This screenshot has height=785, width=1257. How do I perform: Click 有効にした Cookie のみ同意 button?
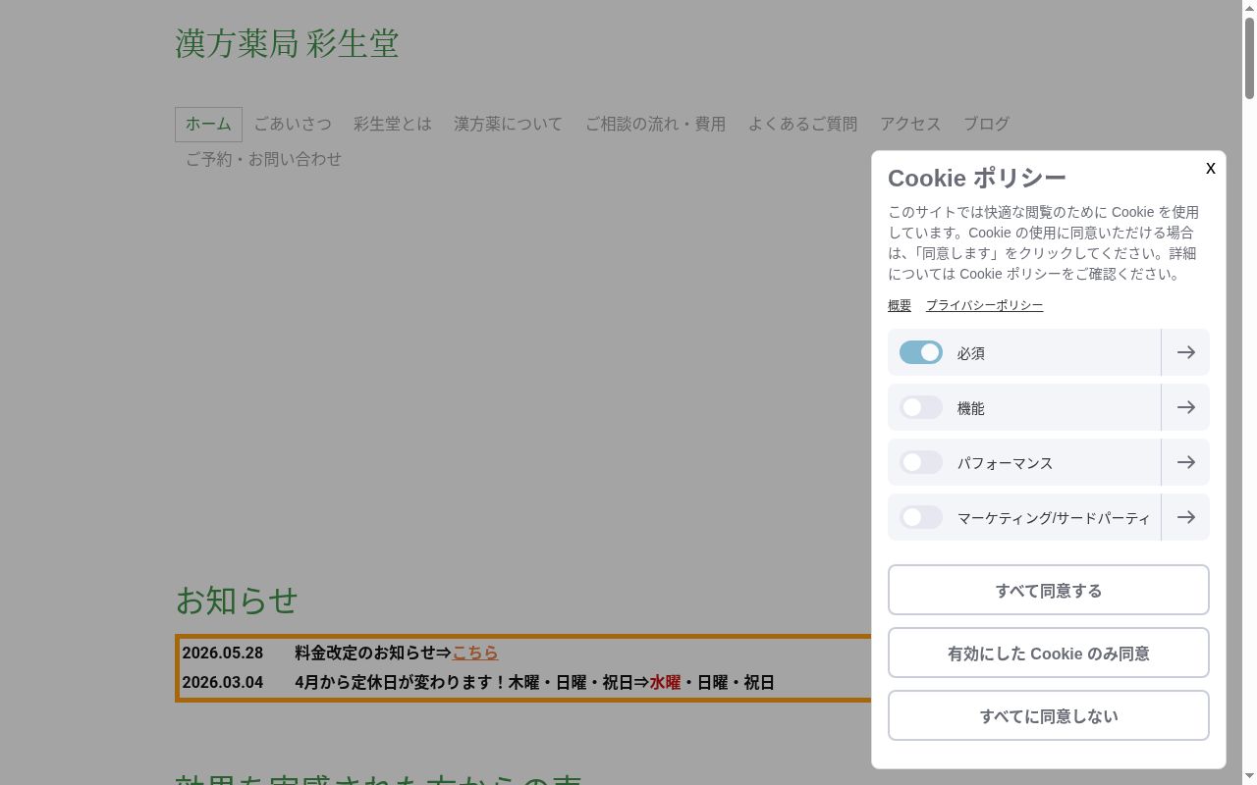(x=1049, y=653)
